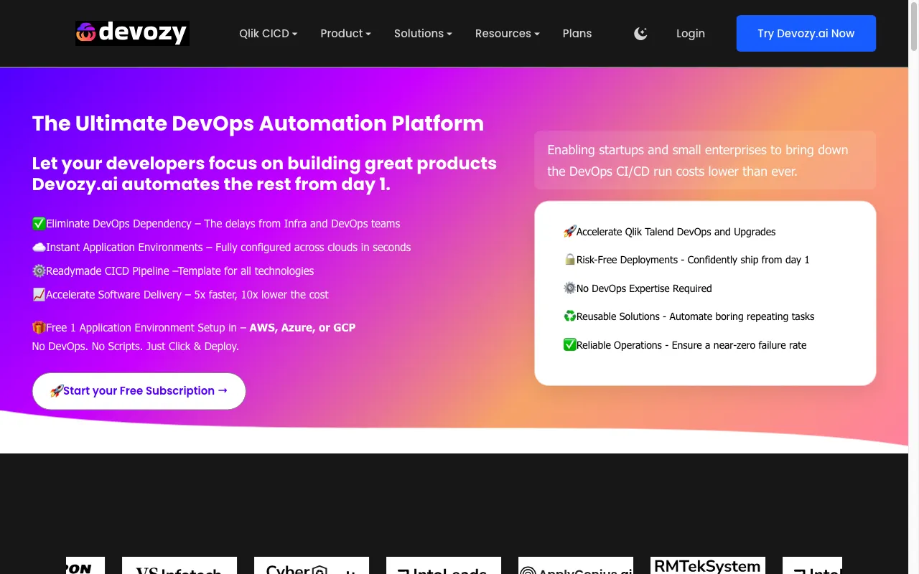Click 'Reliable Operations - Ensure a near-zero failure rate'

pyautogui.click(x=691, y=345)
